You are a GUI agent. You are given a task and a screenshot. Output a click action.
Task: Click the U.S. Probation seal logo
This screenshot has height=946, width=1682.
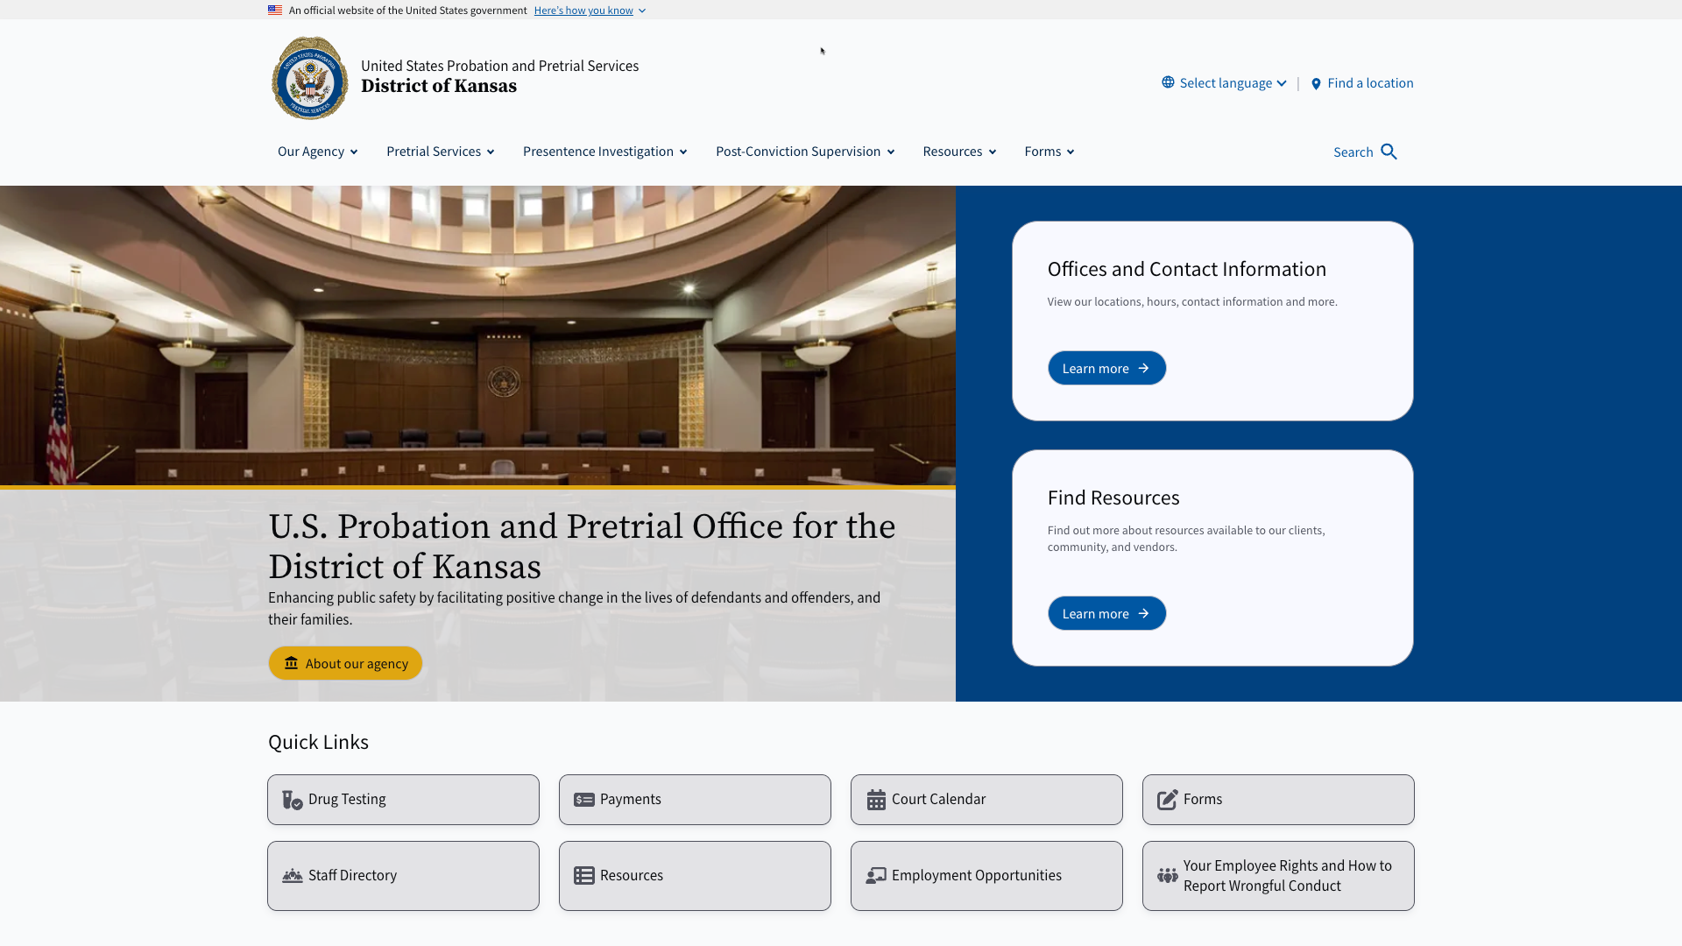(x=310, y=78)
